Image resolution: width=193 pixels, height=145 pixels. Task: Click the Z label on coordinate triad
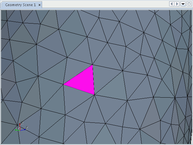tap(27, 128)
